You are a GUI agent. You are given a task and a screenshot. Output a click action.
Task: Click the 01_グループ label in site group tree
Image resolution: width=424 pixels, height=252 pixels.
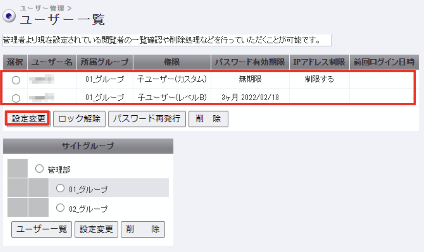tap(88, 189)
